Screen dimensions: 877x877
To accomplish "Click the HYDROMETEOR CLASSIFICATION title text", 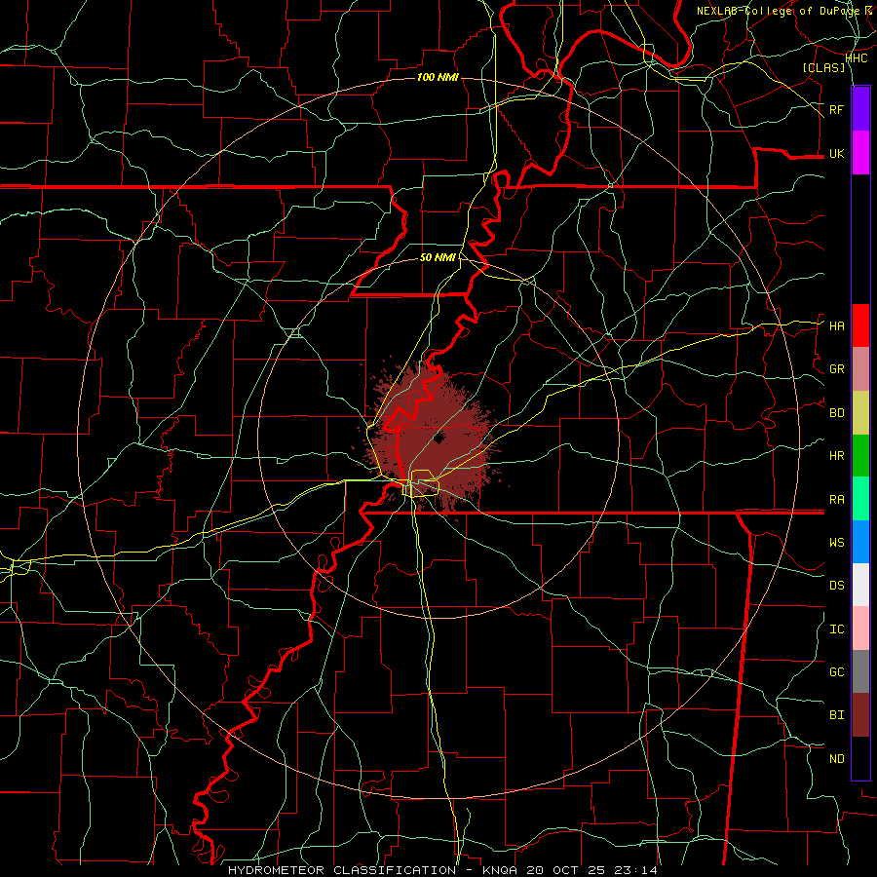I will [x=342, y=870].
